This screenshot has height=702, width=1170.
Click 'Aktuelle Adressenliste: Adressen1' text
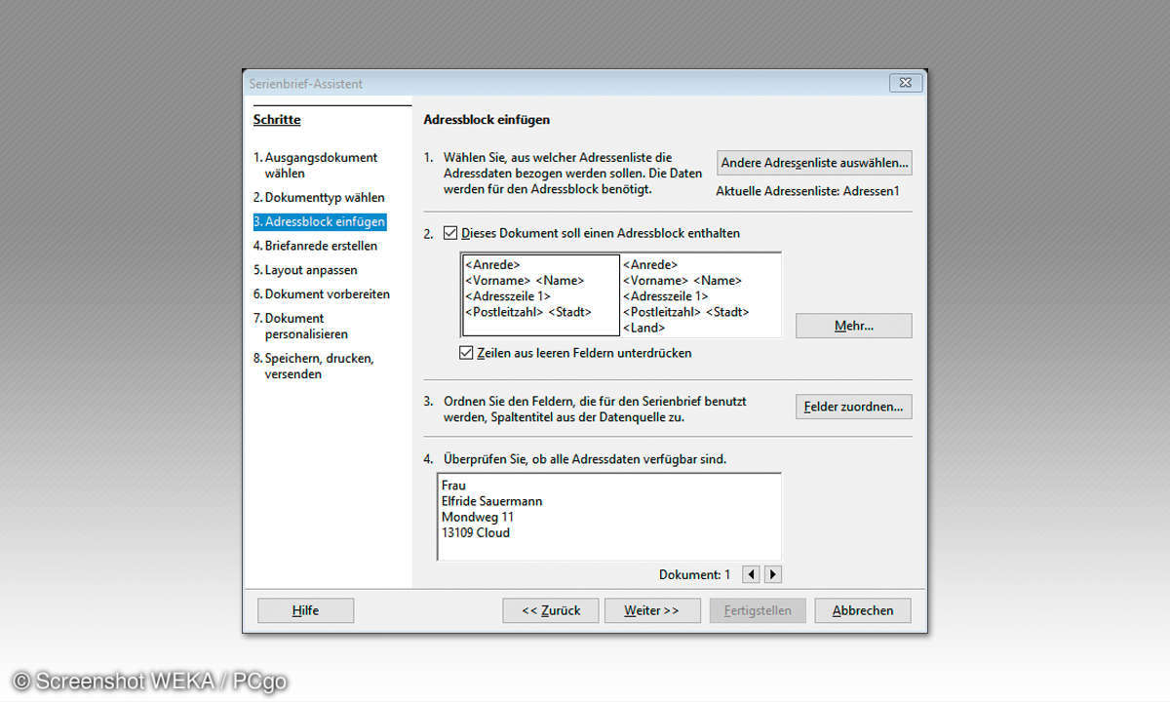807,191
